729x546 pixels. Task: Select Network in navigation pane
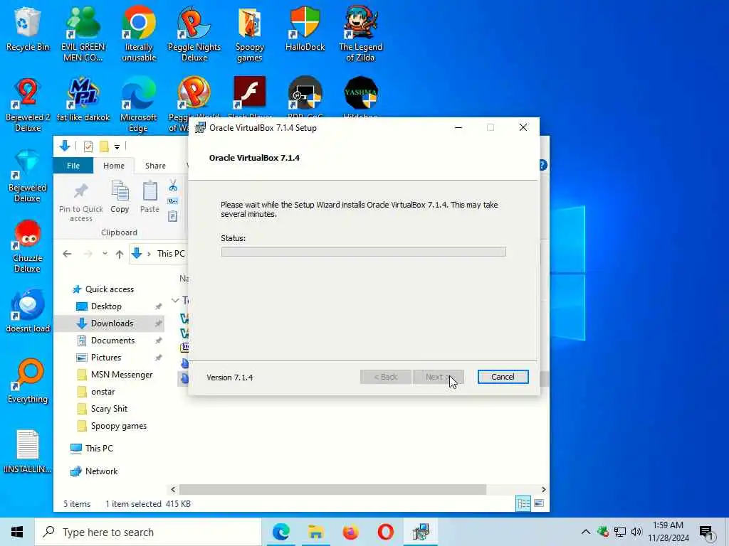pyautogui.click(x=94, y=471)
